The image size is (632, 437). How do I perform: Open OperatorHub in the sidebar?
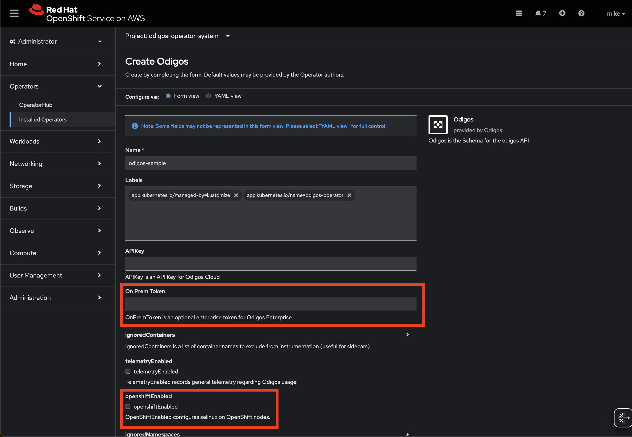[36, 105]
